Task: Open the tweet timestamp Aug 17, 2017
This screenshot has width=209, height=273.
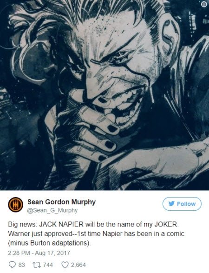Action: pos(52,253)
